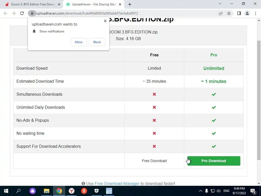Switch the ENG input language
261x196 pixels.
point(226,191)
